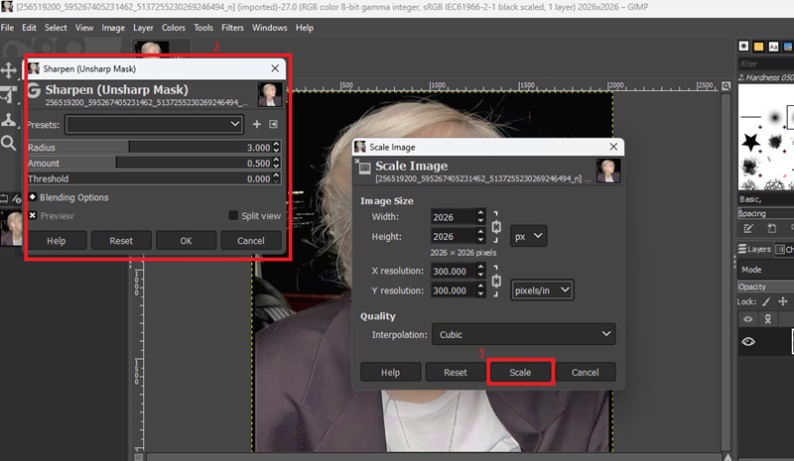
Task: Click the Threshold slider bar
Action: tap(150, 178)
